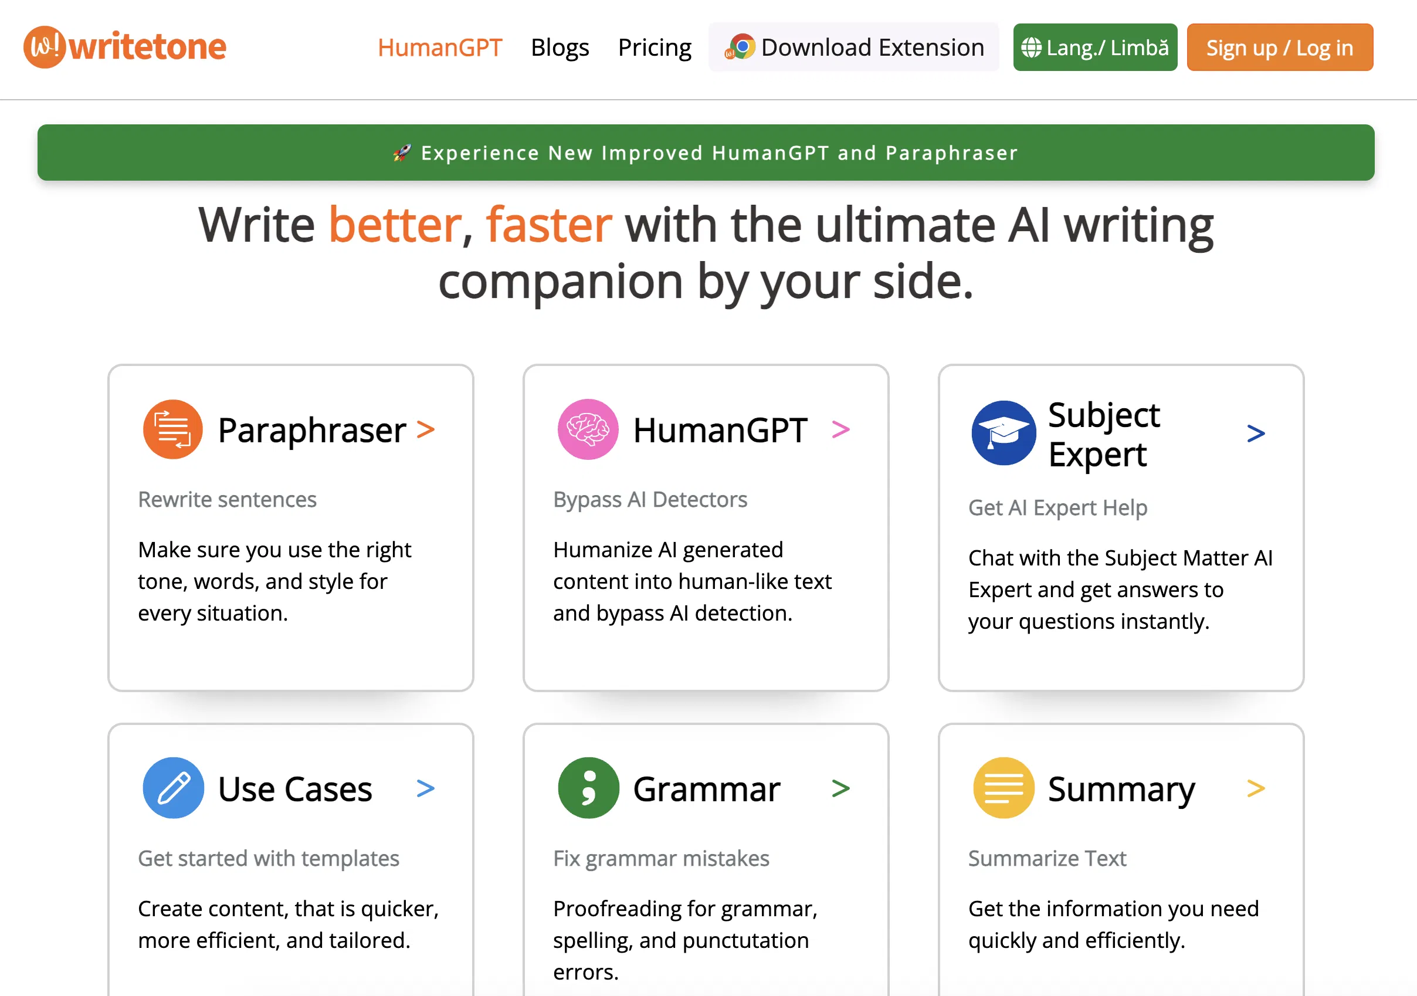The image size is (1417, 996).
Task: Click the Download Extension button
Action: tap(853, 46)
